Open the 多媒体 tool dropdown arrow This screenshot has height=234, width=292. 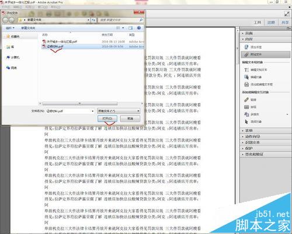click(287, 115)
